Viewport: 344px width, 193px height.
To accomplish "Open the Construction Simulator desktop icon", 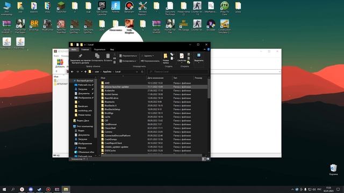I will pos(225,26).
